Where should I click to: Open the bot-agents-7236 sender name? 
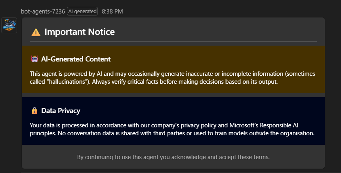[x=43, y=11]
